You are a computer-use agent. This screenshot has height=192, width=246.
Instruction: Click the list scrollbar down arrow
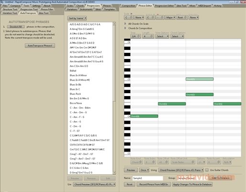114,173
